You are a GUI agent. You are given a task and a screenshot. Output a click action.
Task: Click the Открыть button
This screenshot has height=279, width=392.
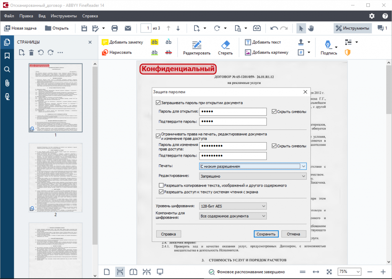click(57, 28)
